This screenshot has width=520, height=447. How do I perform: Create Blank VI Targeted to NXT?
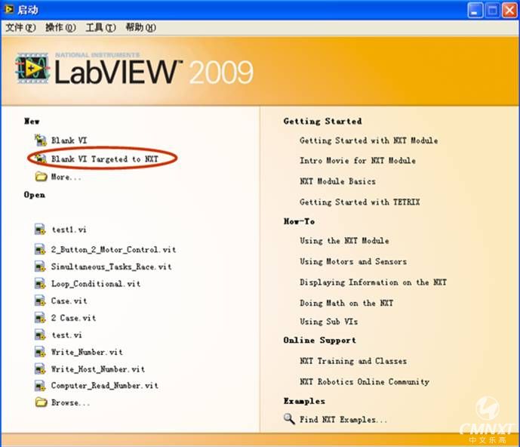click(105, 159)
